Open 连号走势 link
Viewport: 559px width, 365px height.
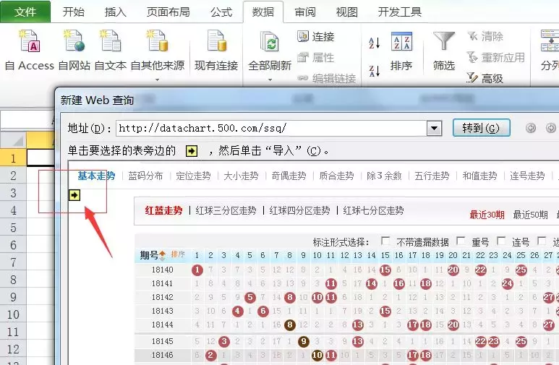(x=528, y=176)
